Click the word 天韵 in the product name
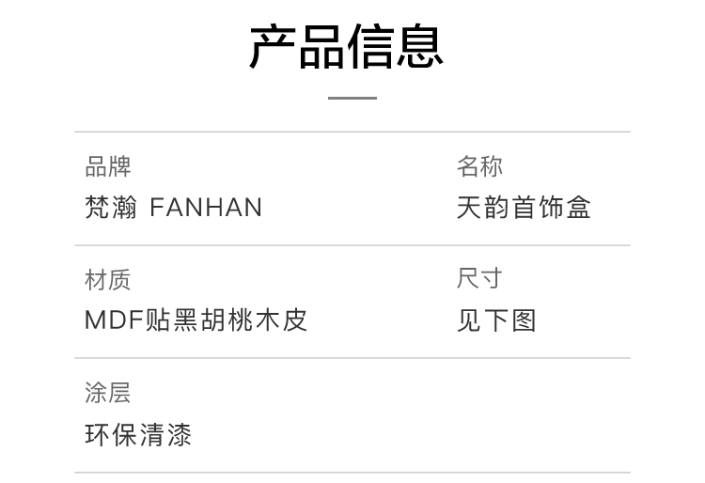 482,207
